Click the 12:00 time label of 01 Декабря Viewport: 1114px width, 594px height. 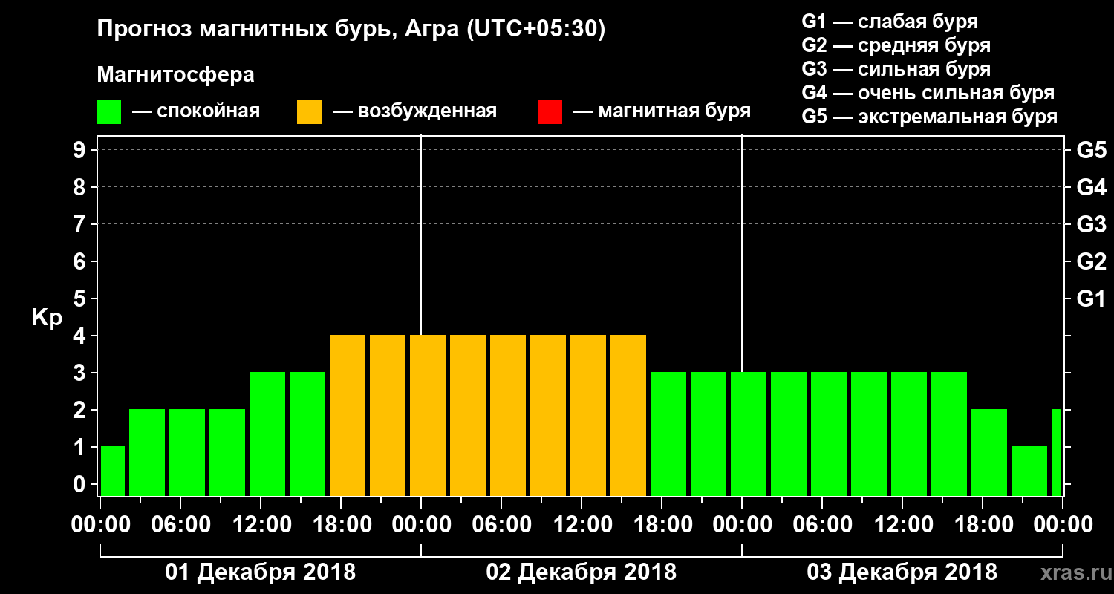pyautogui.click(x=261, y=524)
